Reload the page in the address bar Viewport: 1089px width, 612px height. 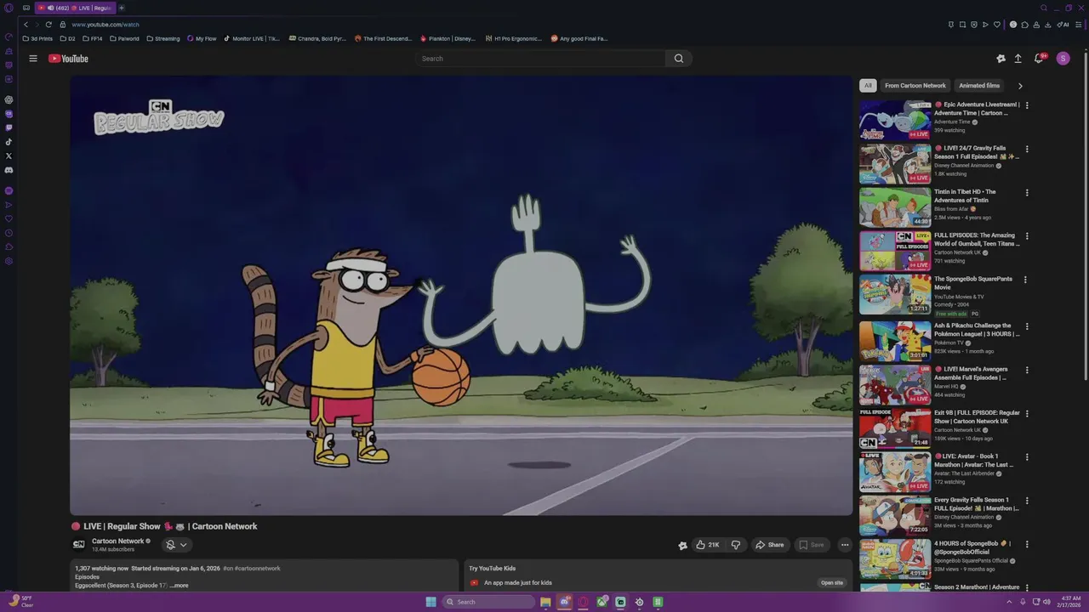[48, 25]
